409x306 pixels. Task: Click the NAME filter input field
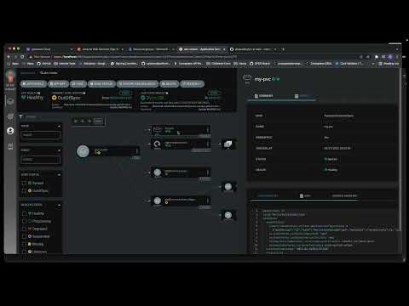click(41, 135)
